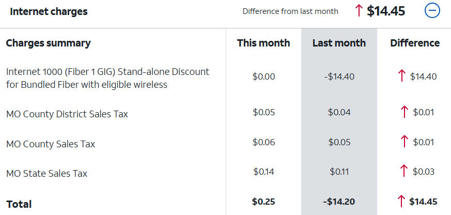451x215 pixels.
Task: Click arrow in MO County Sales Tax row
Action: tap(405, 142)
